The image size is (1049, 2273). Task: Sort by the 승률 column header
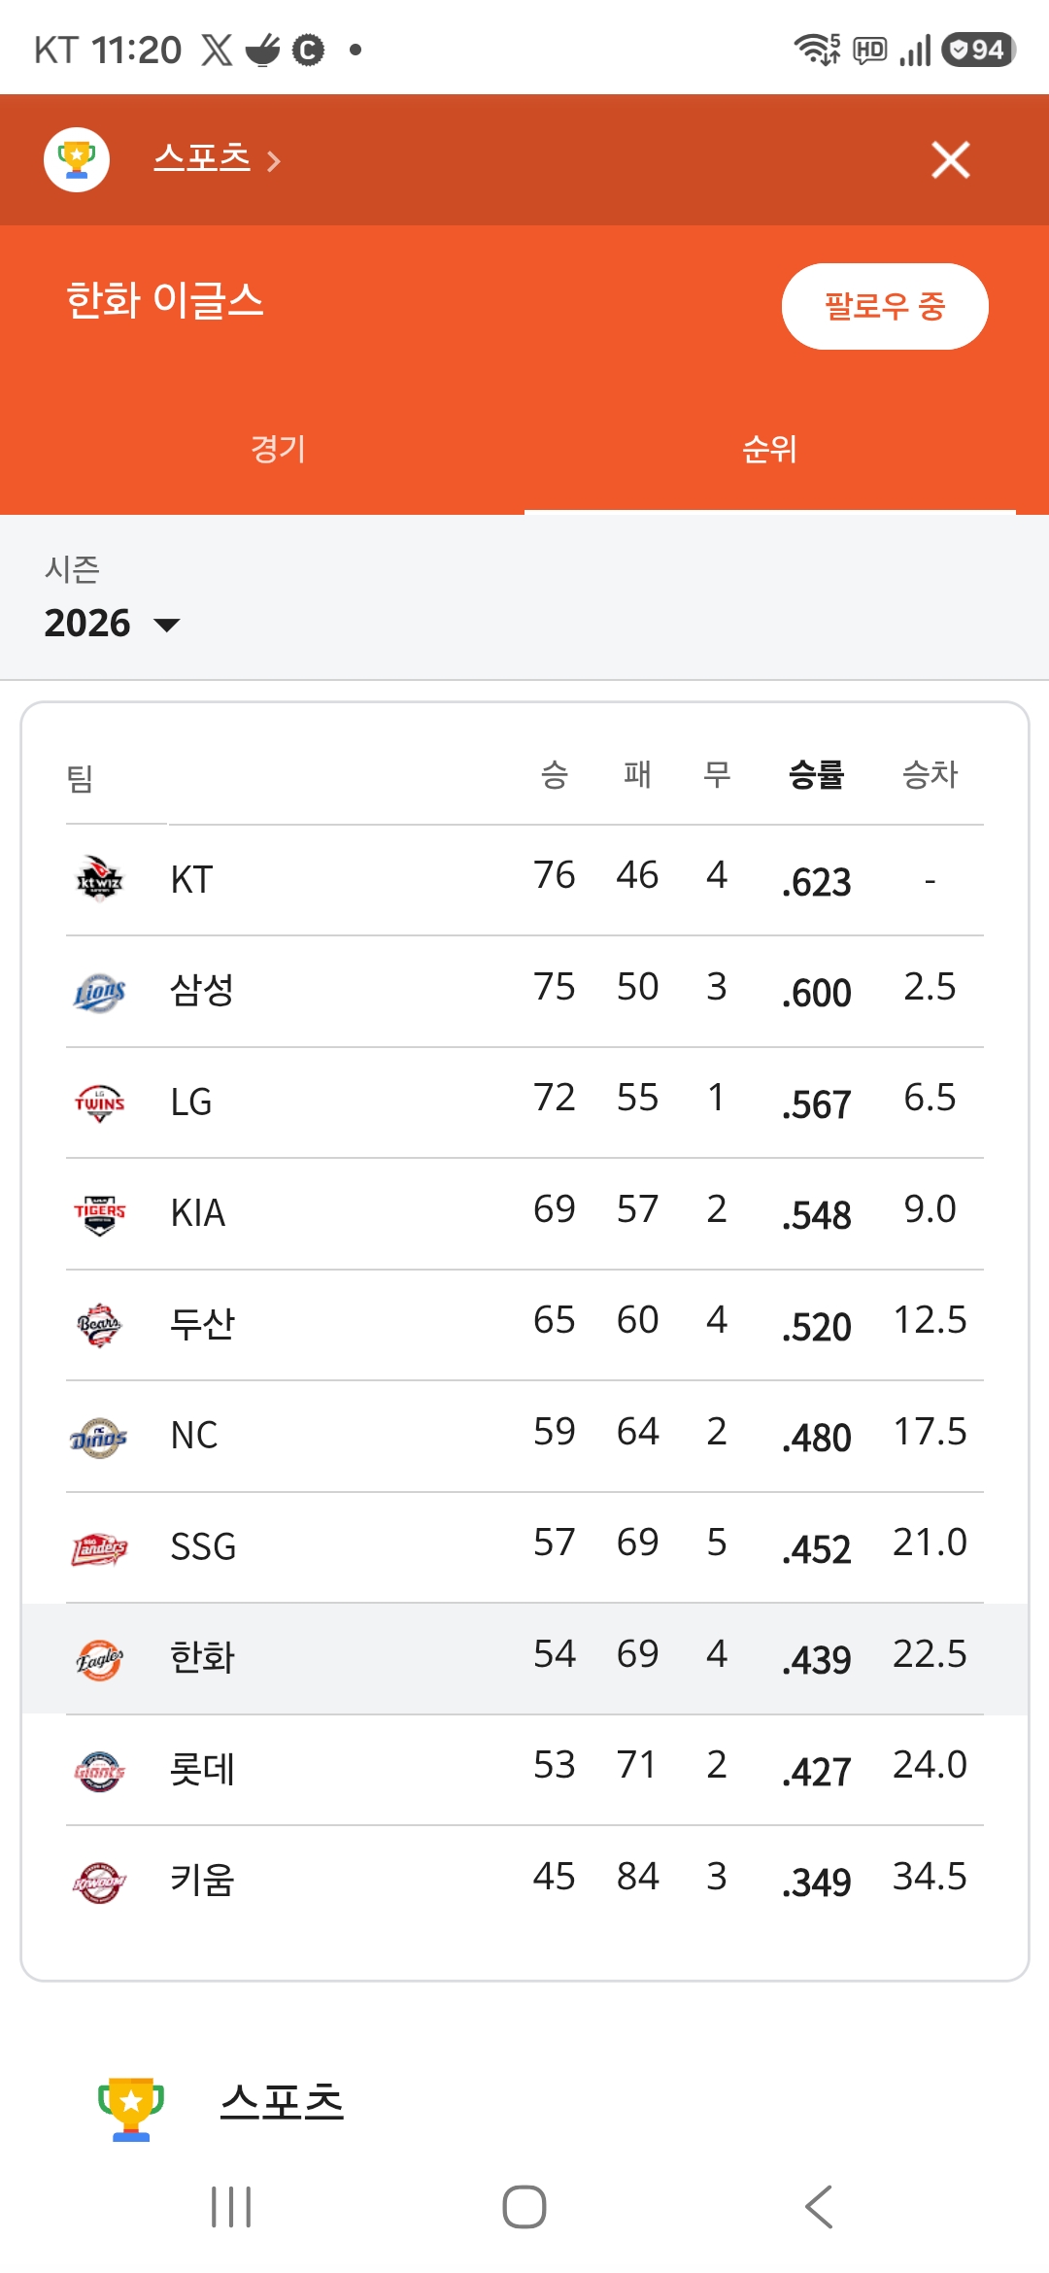(x=816, y=774)
